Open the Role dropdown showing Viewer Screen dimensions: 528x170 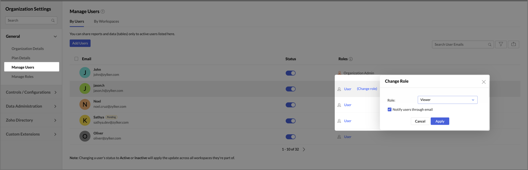pyautogui.click(x=447, y=100)
